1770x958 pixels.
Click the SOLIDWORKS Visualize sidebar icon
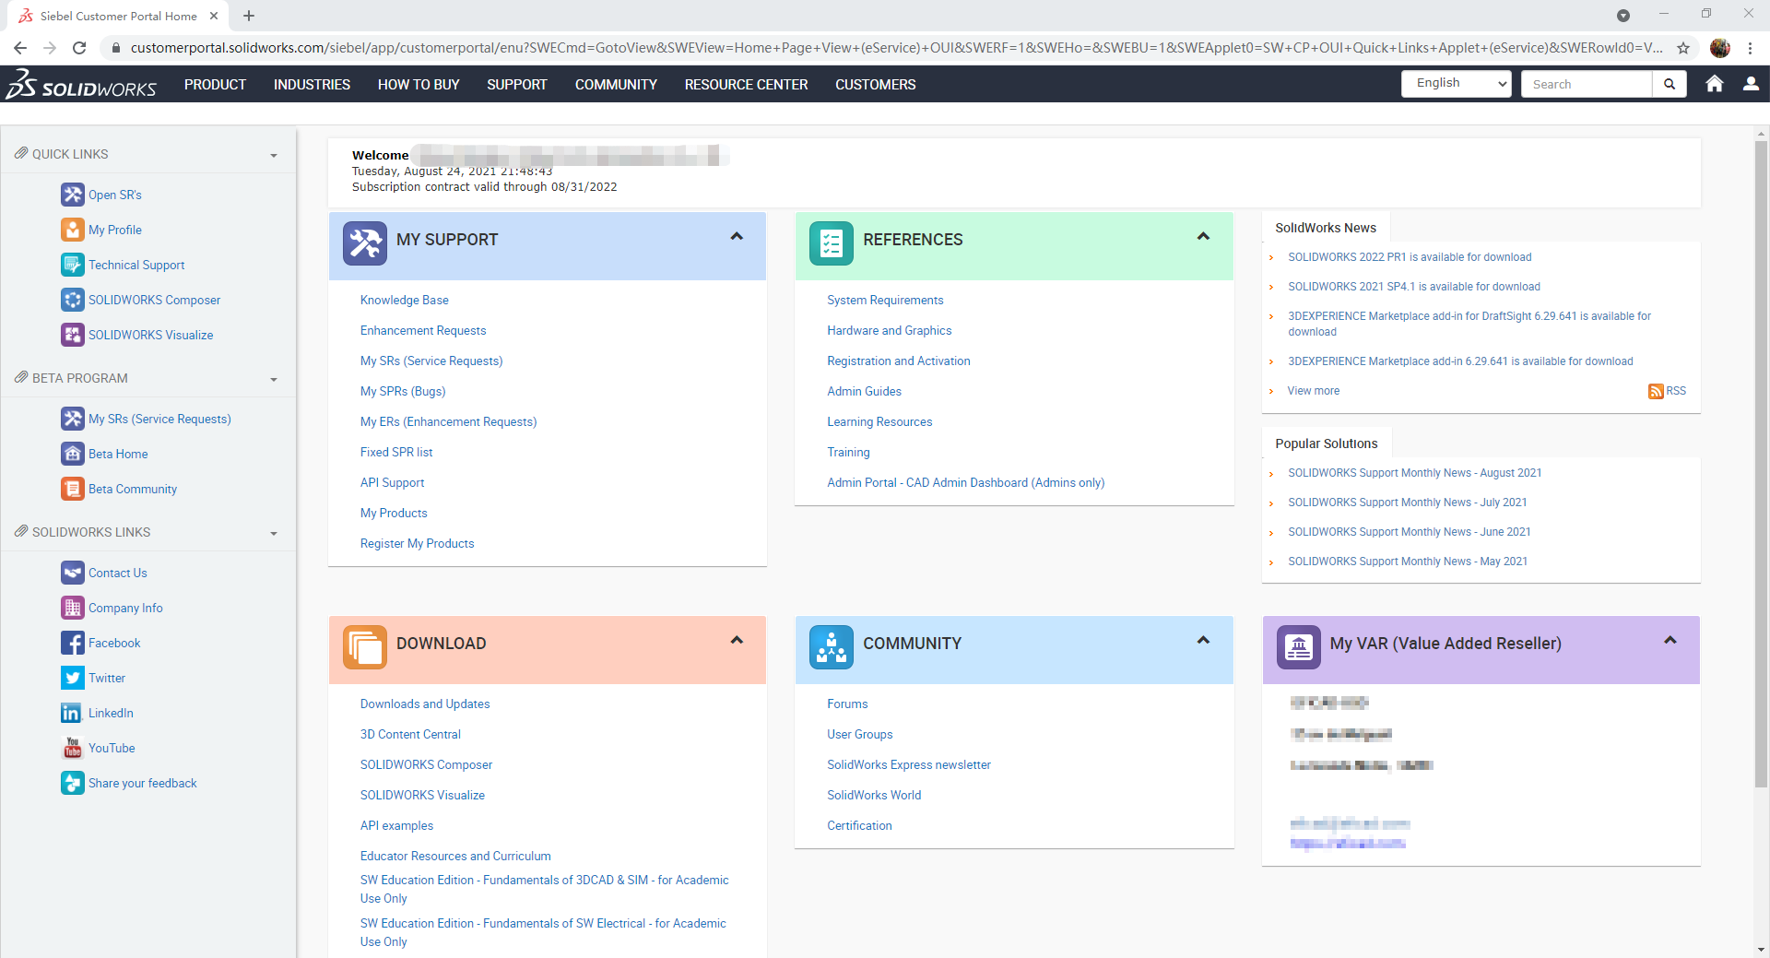[72, 335]
